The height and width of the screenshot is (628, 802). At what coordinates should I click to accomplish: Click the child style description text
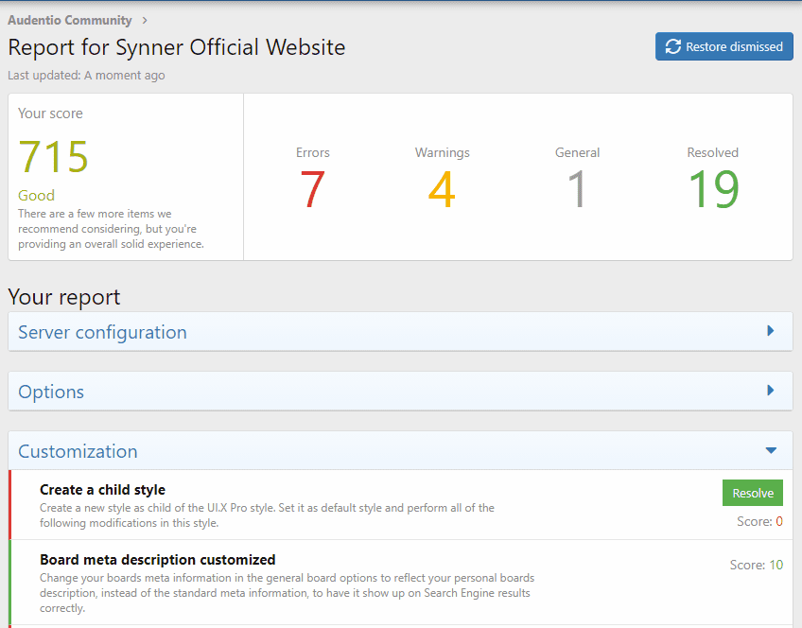pyautogui.click(x=267, y=515)
